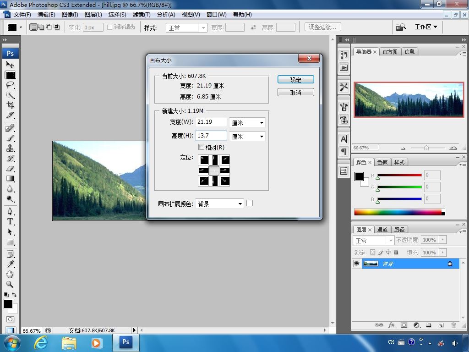The height and width of the screenshot is (352, 469).
Task: Select the Eyedropper tool
Action: click(10, 264)
